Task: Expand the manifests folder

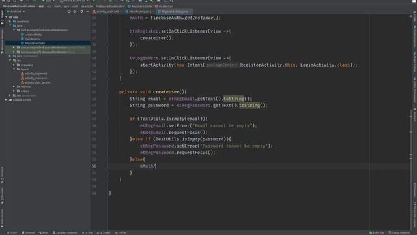Action: point(10,22)
